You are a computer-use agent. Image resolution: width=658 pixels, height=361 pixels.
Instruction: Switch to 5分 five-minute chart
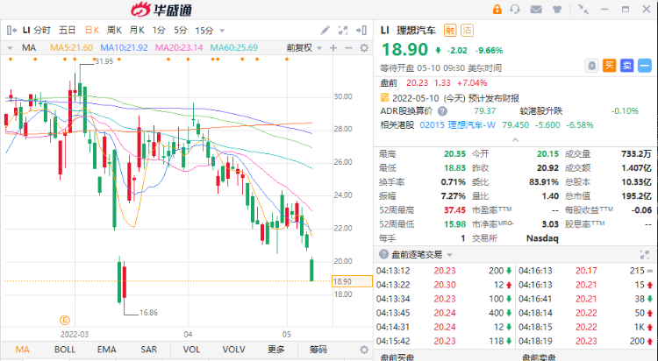point(181,30)
